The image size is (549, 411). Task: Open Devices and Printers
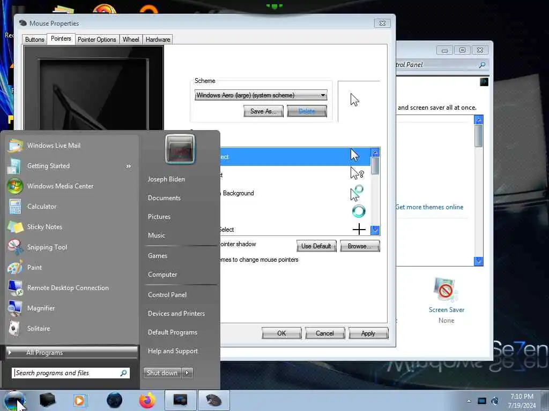[176, 314]
